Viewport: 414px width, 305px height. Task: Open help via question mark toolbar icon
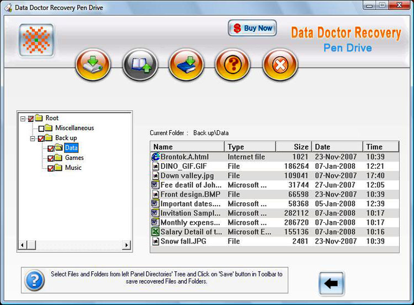click(x=233, y=65)
